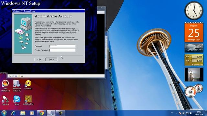Open the Stamina desktop shortcut
This screenshot has height=116, width=207.
point(5,100)
